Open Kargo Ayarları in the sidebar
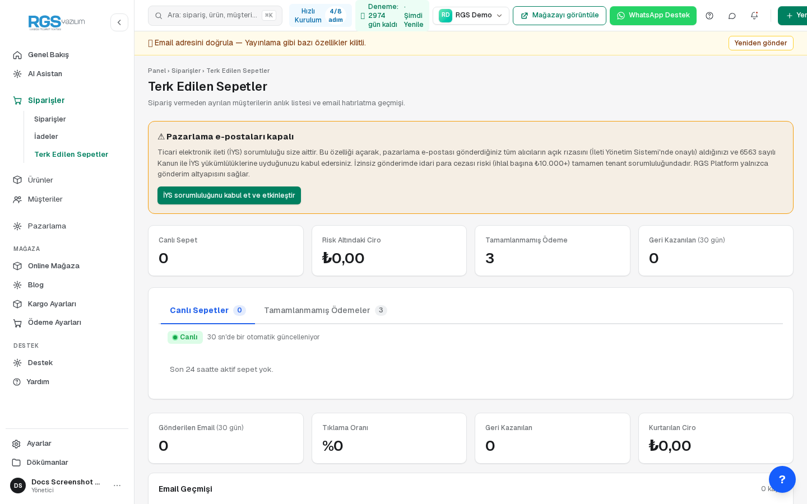This screenshot has height=504, width=807. pos(67,304)
